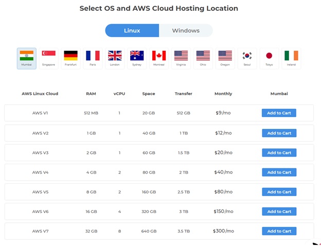321x250 pixels.
Task: Click the AWS V1 plan name
Action: point(40,113)
